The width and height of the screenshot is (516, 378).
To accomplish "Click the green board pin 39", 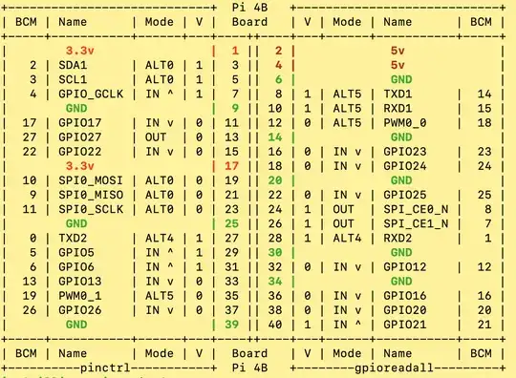I will pos(231,325).
